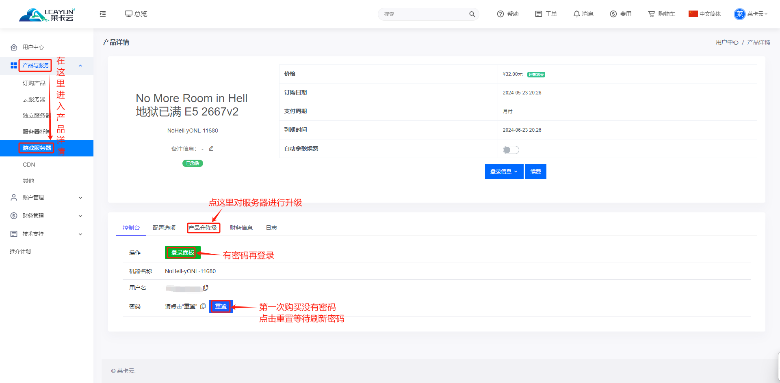
Task: Expand the 财务管理 chevron
Action: [x=80, y=216]
